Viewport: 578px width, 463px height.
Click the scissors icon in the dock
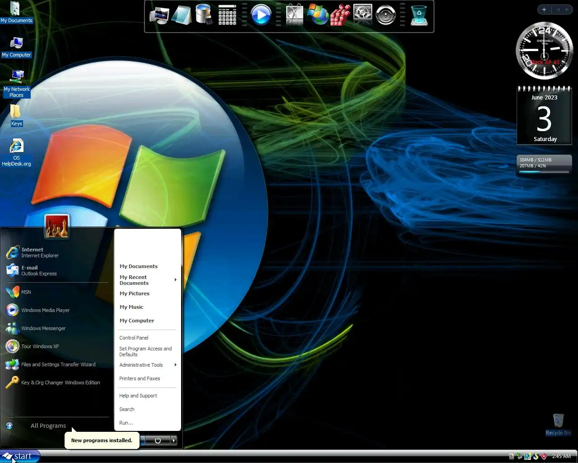click(x=294, y=15)
